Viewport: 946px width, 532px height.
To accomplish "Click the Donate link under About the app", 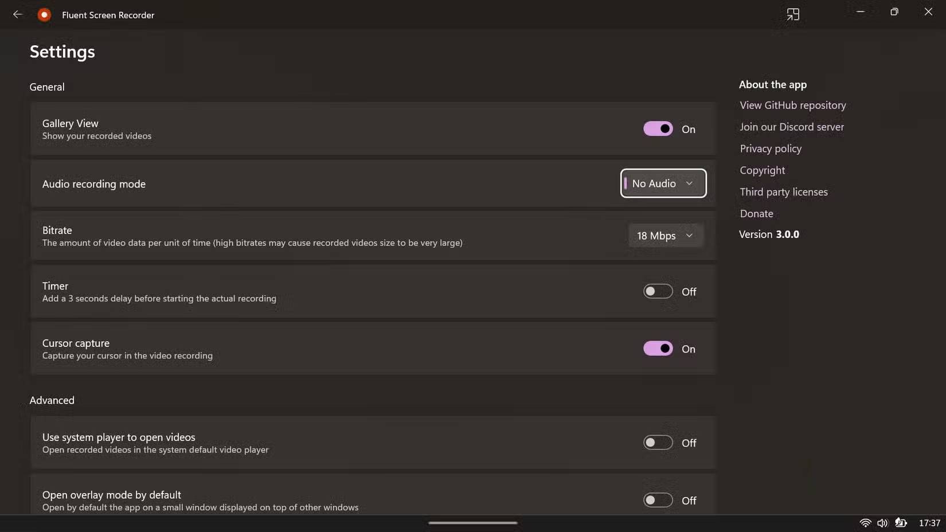I will [756, 213].
